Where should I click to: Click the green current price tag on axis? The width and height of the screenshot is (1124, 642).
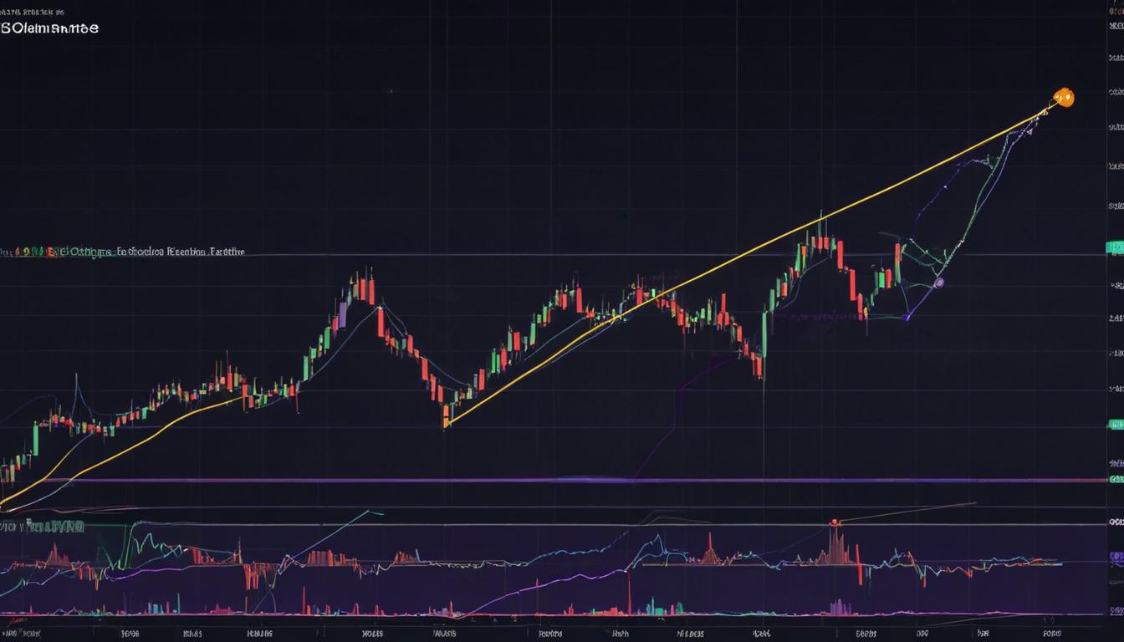[1114, 247]
